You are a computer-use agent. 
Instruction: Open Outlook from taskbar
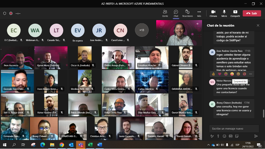pyautogui.click(x=71, y=145)
